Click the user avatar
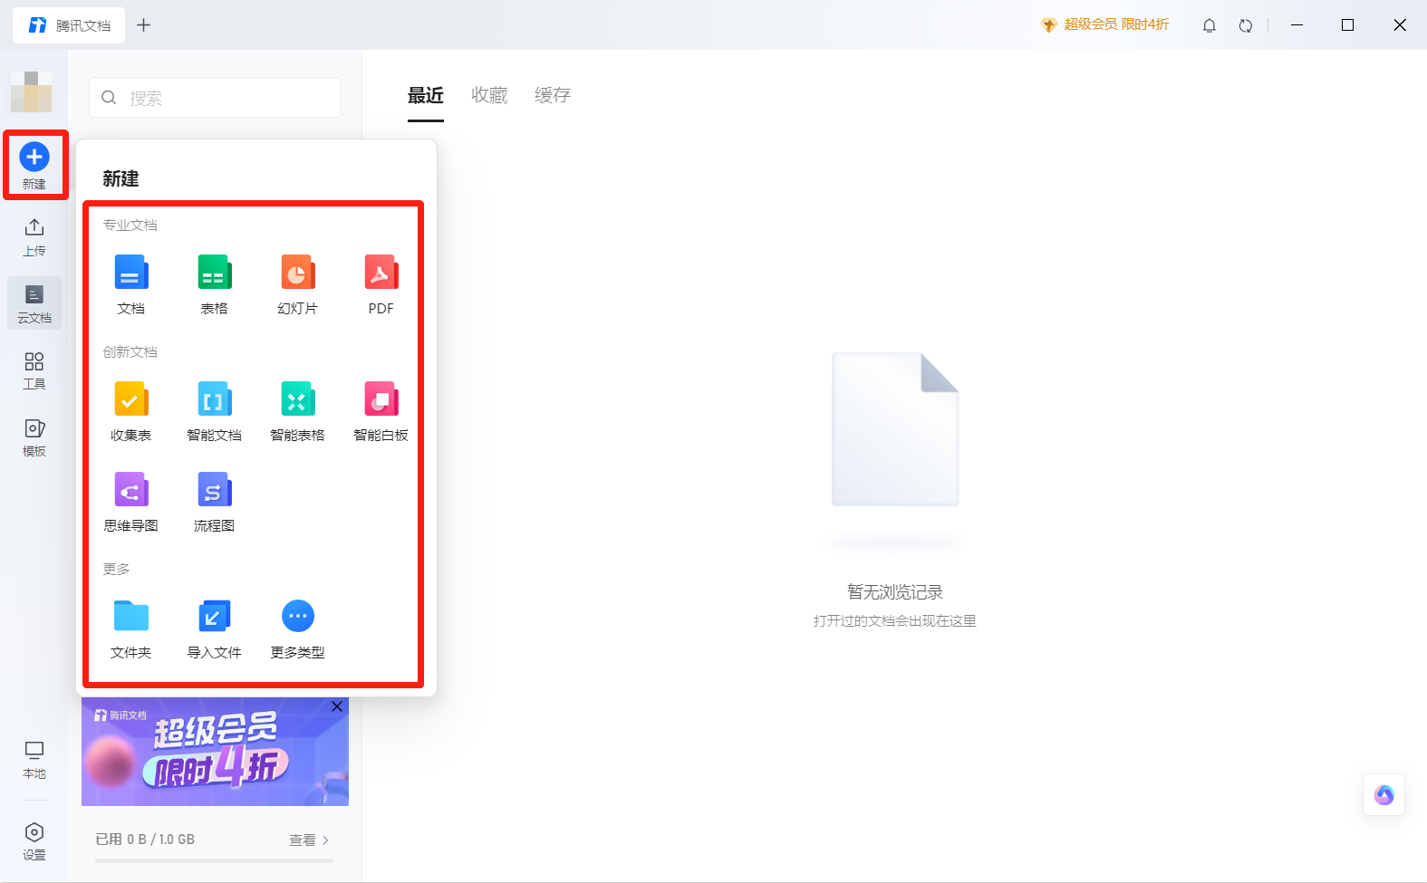Screen dimensions: 1427x883 tap(31, 91)
